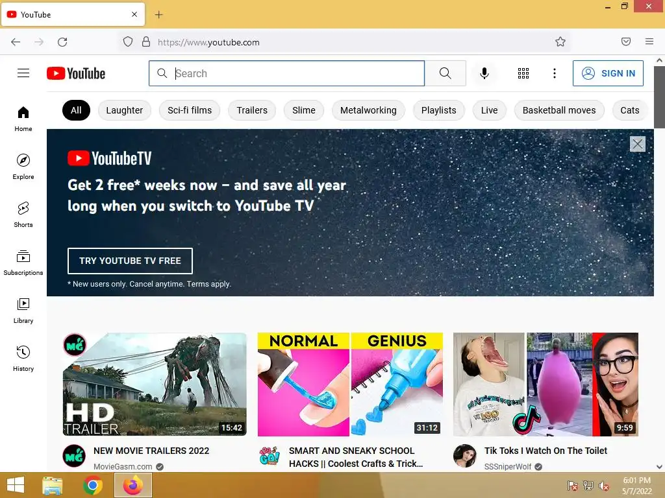Viewport: 665px width, 498px height.
Task: Open a new tab with plus
Action: coord(158,15)
